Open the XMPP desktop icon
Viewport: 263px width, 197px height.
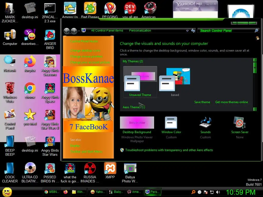coord(110,168)
